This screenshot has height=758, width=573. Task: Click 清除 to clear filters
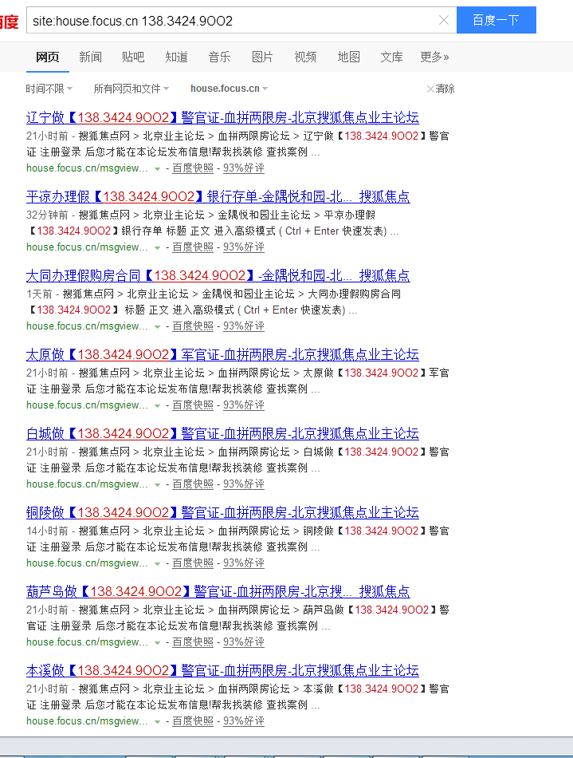[441, 89]
